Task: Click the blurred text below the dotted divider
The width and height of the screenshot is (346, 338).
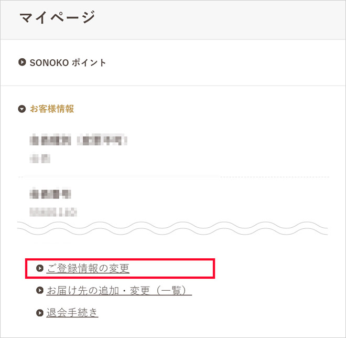Action: tap(50, 193)
